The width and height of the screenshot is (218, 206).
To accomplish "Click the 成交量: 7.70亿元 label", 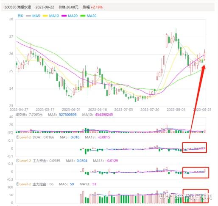I will tap(29, 115).
